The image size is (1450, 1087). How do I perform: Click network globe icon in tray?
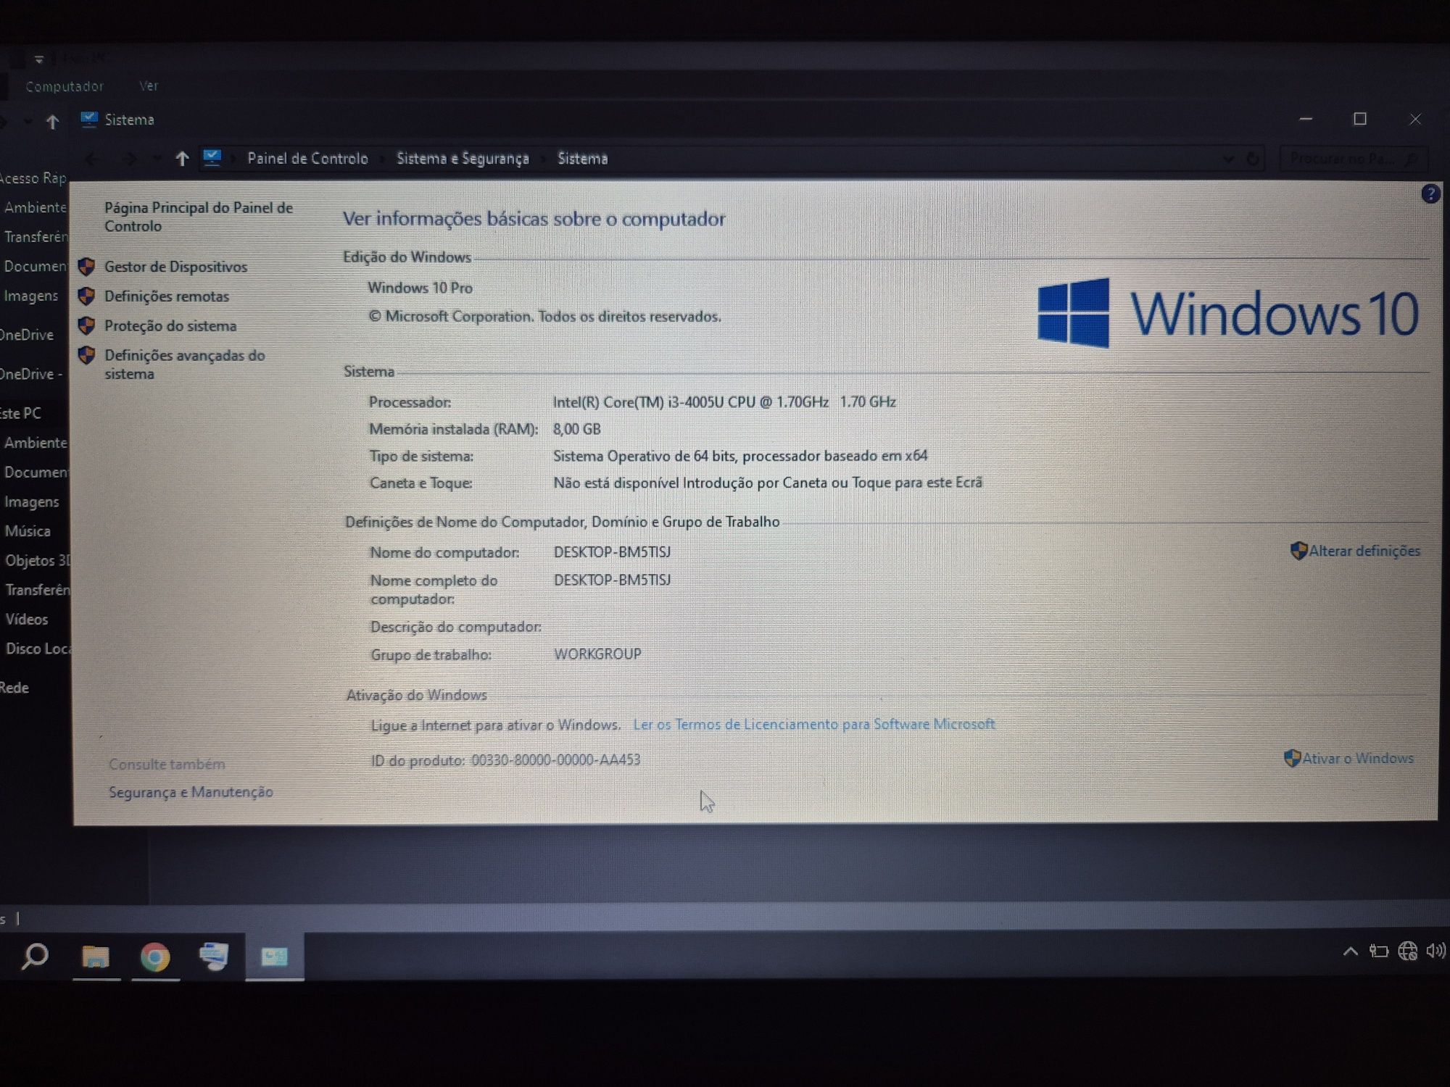pos(1407,951)
